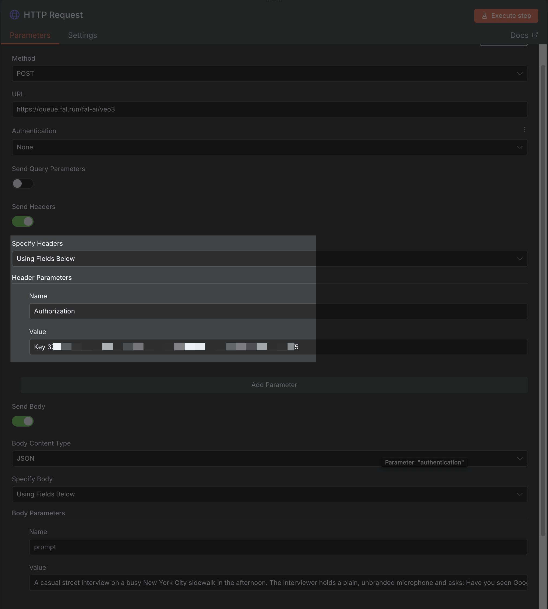This screenshot has width=548, height=609.
Task: Click the globe HTTP Request node icon
Action: tap(14, 15)
